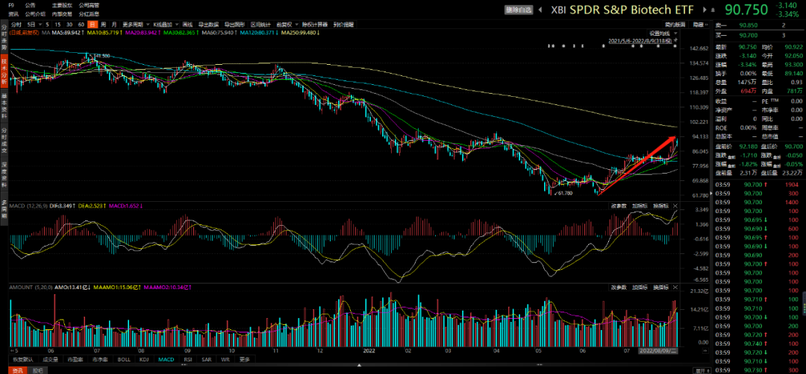
Task: Click the 画线 drawing tool button
Action: 187,24
